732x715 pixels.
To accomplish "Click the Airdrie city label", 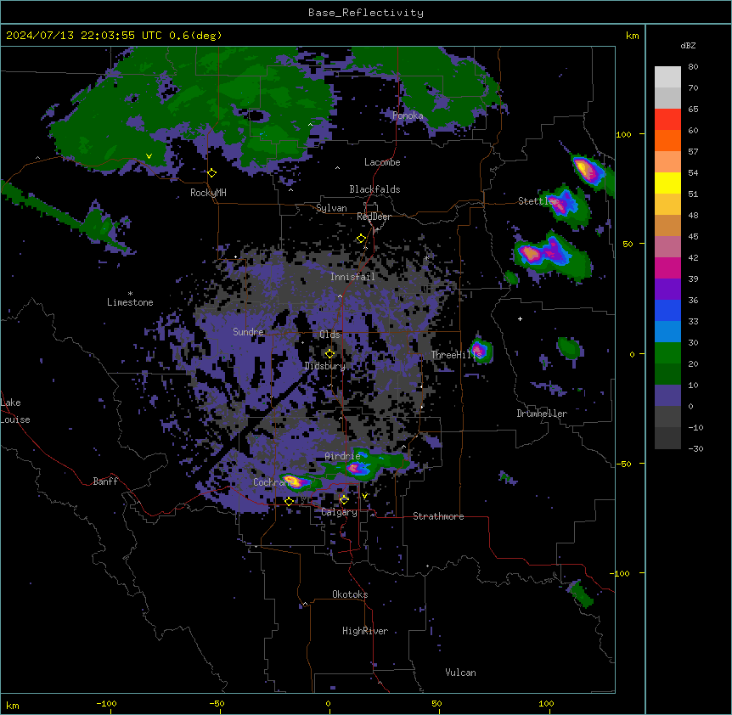I will coord(343,456).
